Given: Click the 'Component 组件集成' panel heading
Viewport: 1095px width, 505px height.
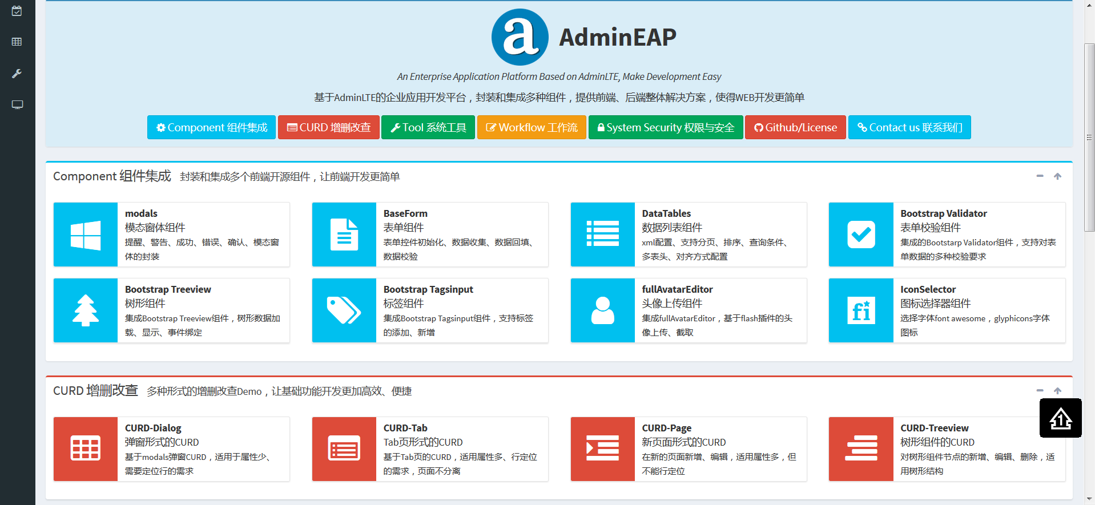Looking at the screenshot, I should click(x=112, y=176).
